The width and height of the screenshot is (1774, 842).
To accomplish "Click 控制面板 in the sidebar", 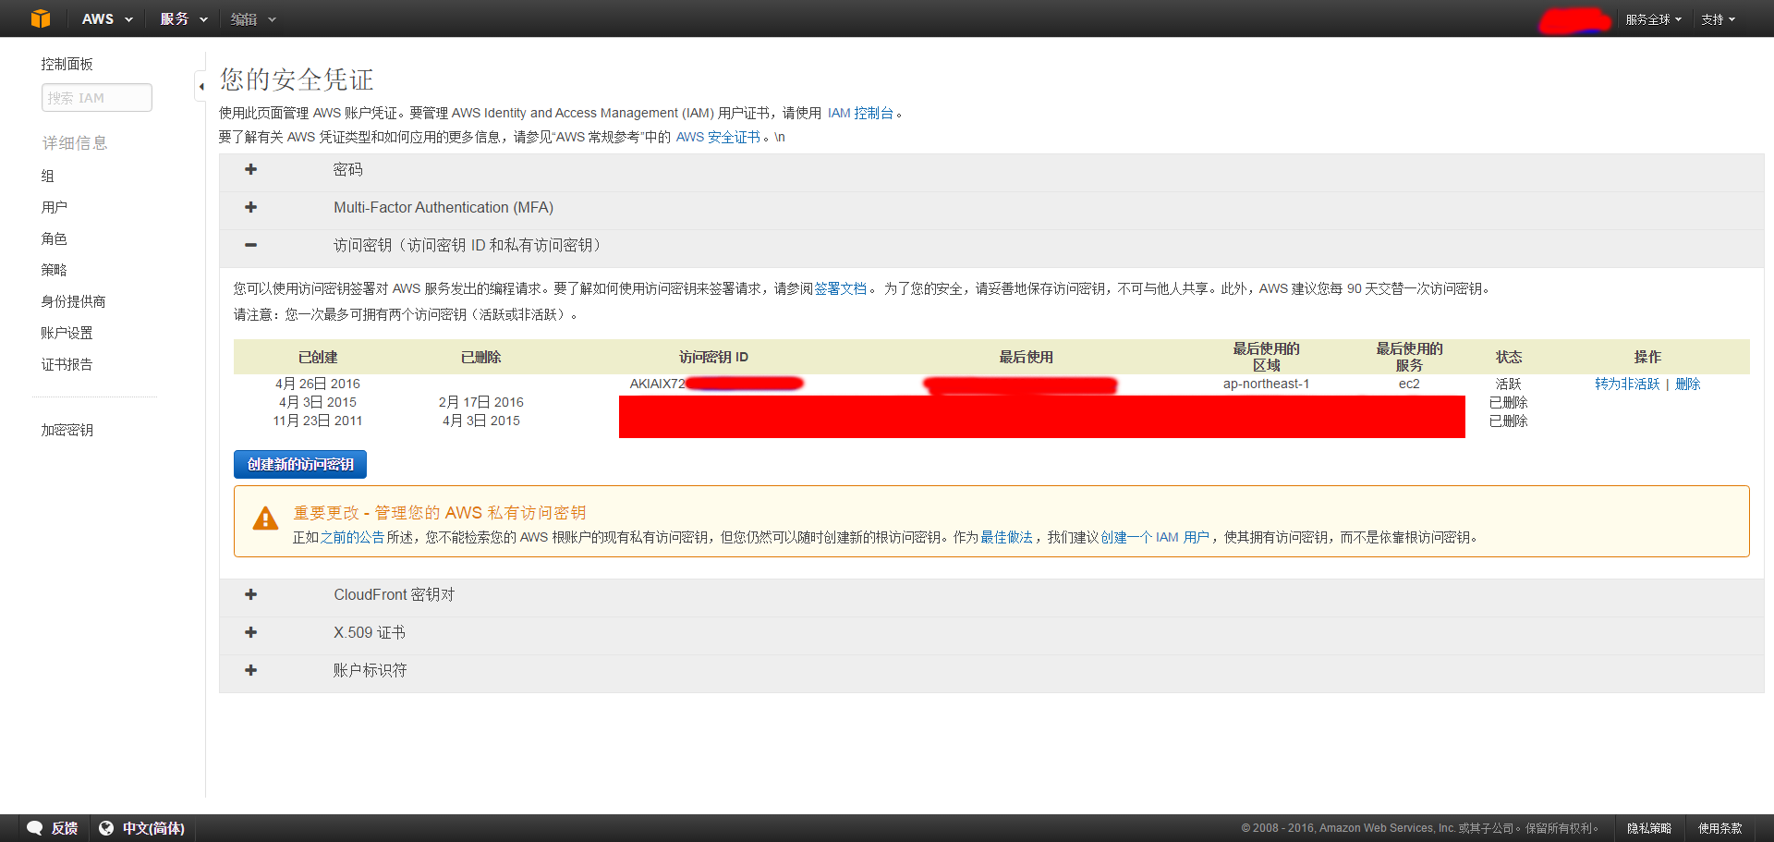I will coord(67,64).
